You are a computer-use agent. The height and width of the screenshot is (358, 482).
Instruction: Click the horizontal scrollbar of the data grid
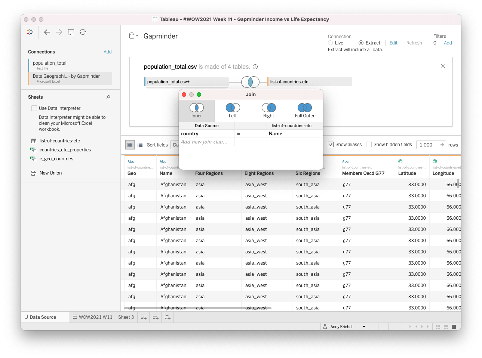(198, 308)
